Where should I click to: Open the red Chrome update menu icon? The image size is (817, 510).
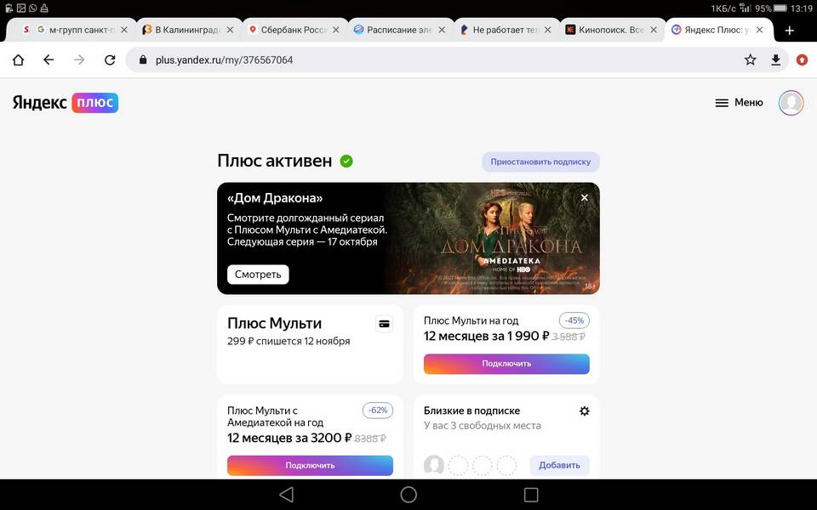coord(802,59)
